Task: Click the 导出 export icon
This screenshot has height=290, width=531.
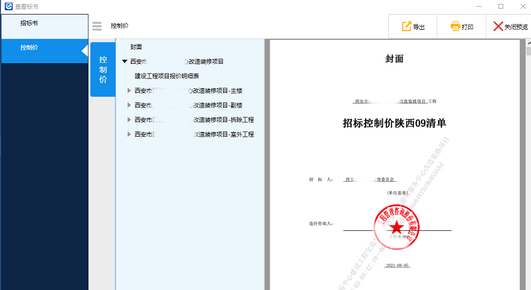Action: coord(406,27)
